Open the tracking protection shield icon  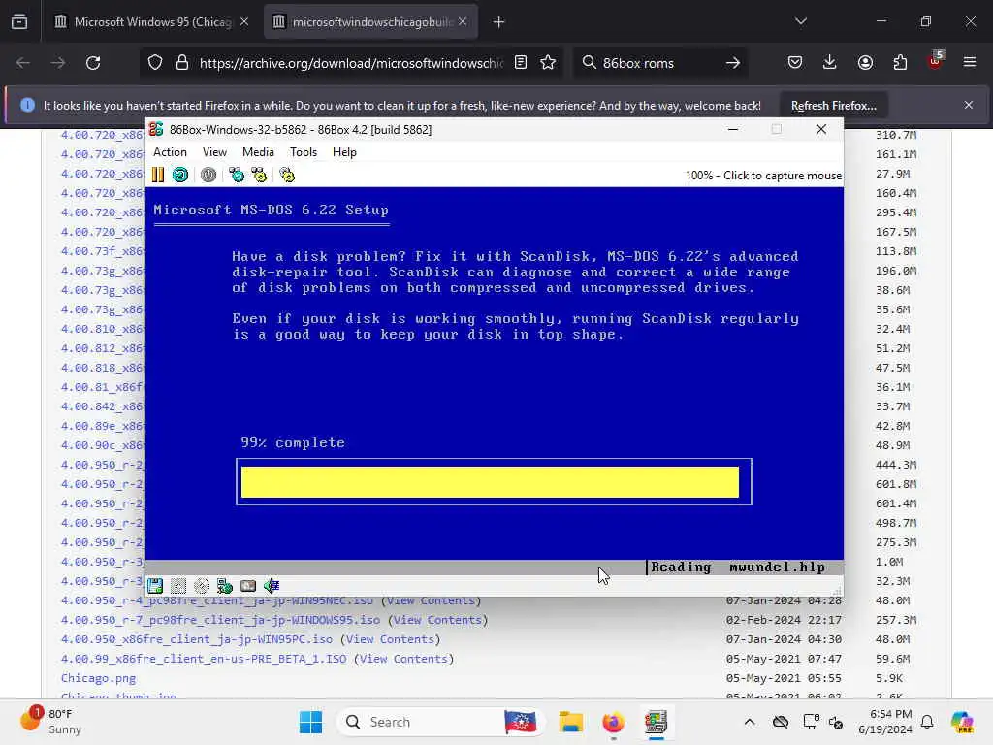pos(155,63)
